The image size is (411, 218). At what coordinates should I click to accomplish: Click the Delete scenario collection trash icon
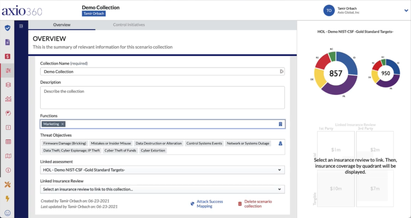[x=240, y=204]
